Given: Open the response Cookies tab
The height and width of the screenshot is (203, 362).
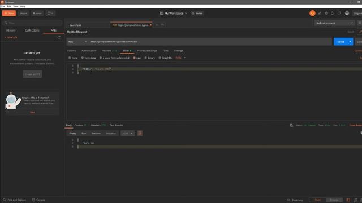Looking at the screenshot, I should tap(81, 125).
